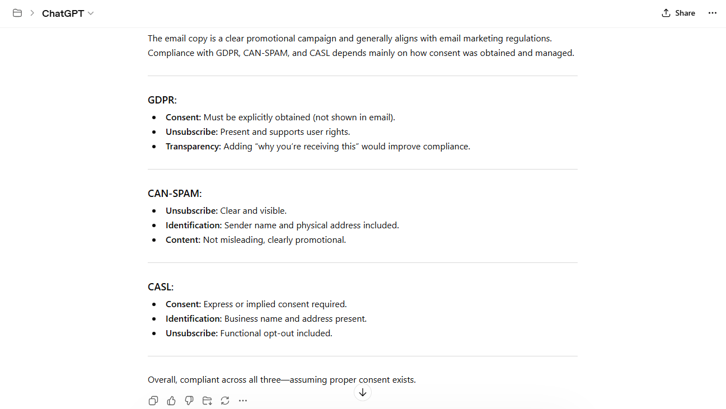Give the response a thumbs up

pos(171,401)
